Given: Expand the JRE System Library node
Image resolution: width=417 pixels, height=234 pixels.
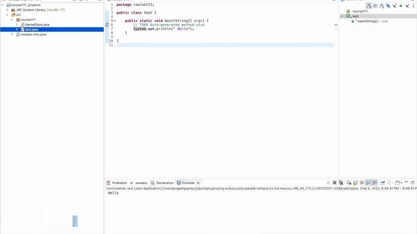Looking at the screenshot, I should coord(7,10).
